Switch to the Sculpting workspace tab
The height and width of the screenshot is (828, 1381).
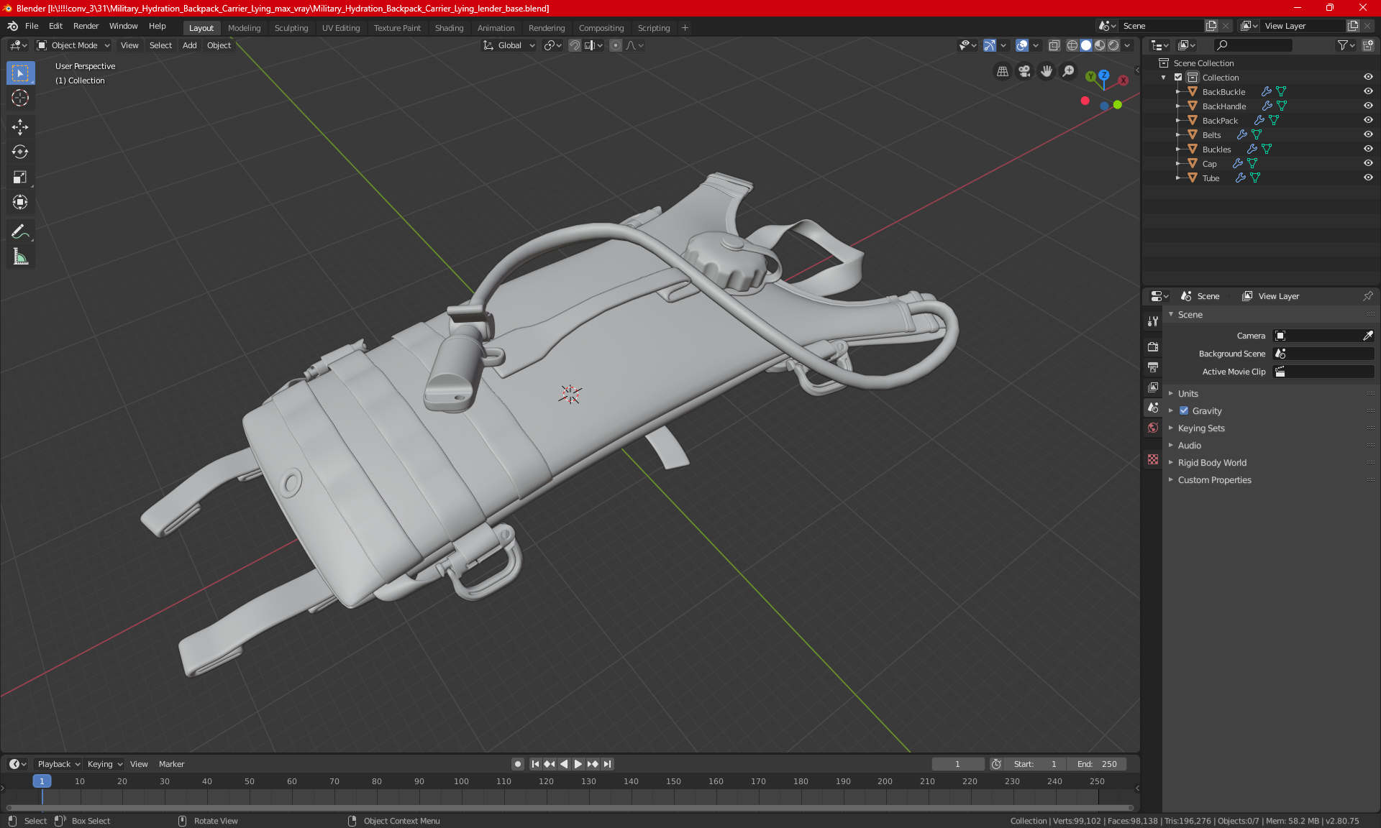coord(291,28)
